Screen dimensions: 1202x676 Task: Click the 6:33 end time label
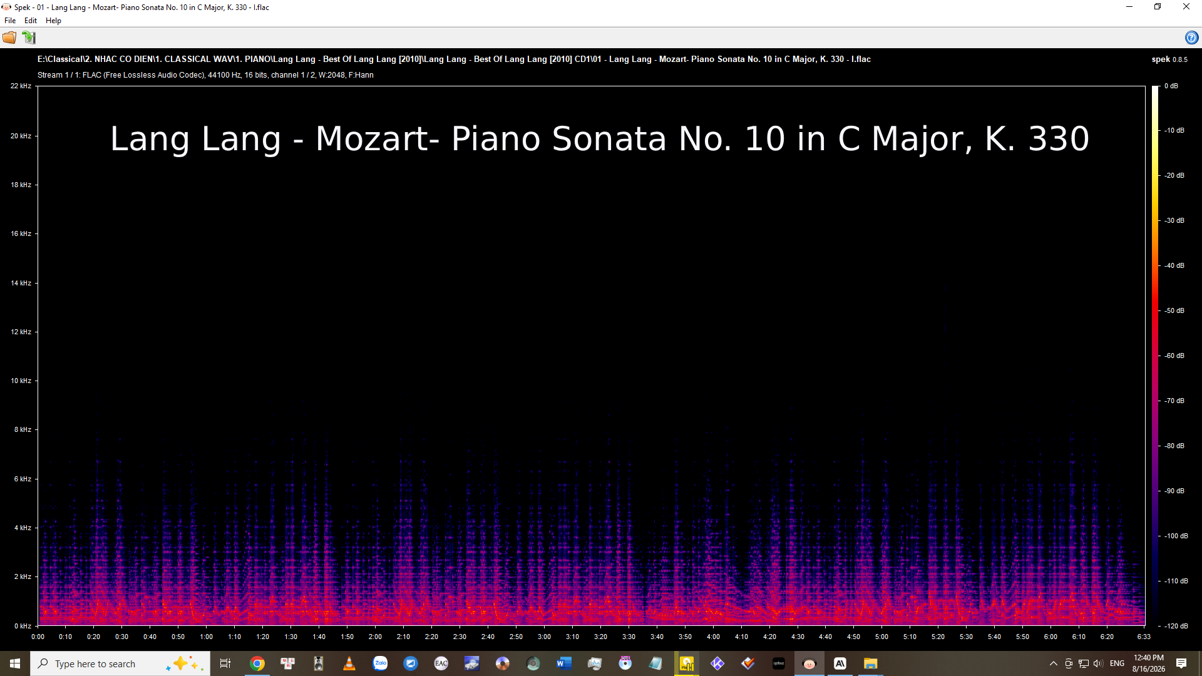click(x=1144, y=637)
